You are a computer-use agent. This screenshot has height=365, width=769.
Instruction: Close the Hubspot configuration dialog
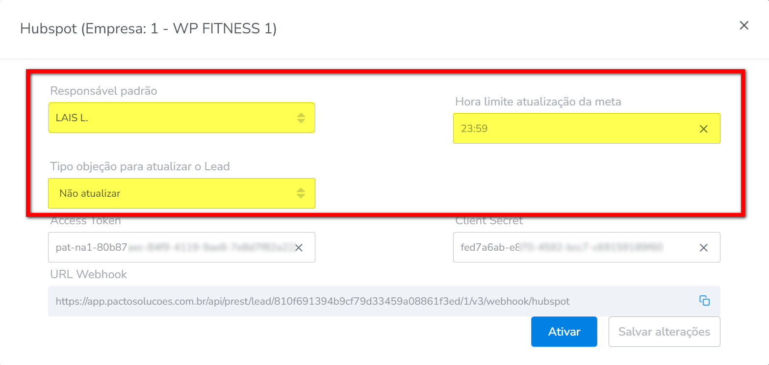point(744,26)
